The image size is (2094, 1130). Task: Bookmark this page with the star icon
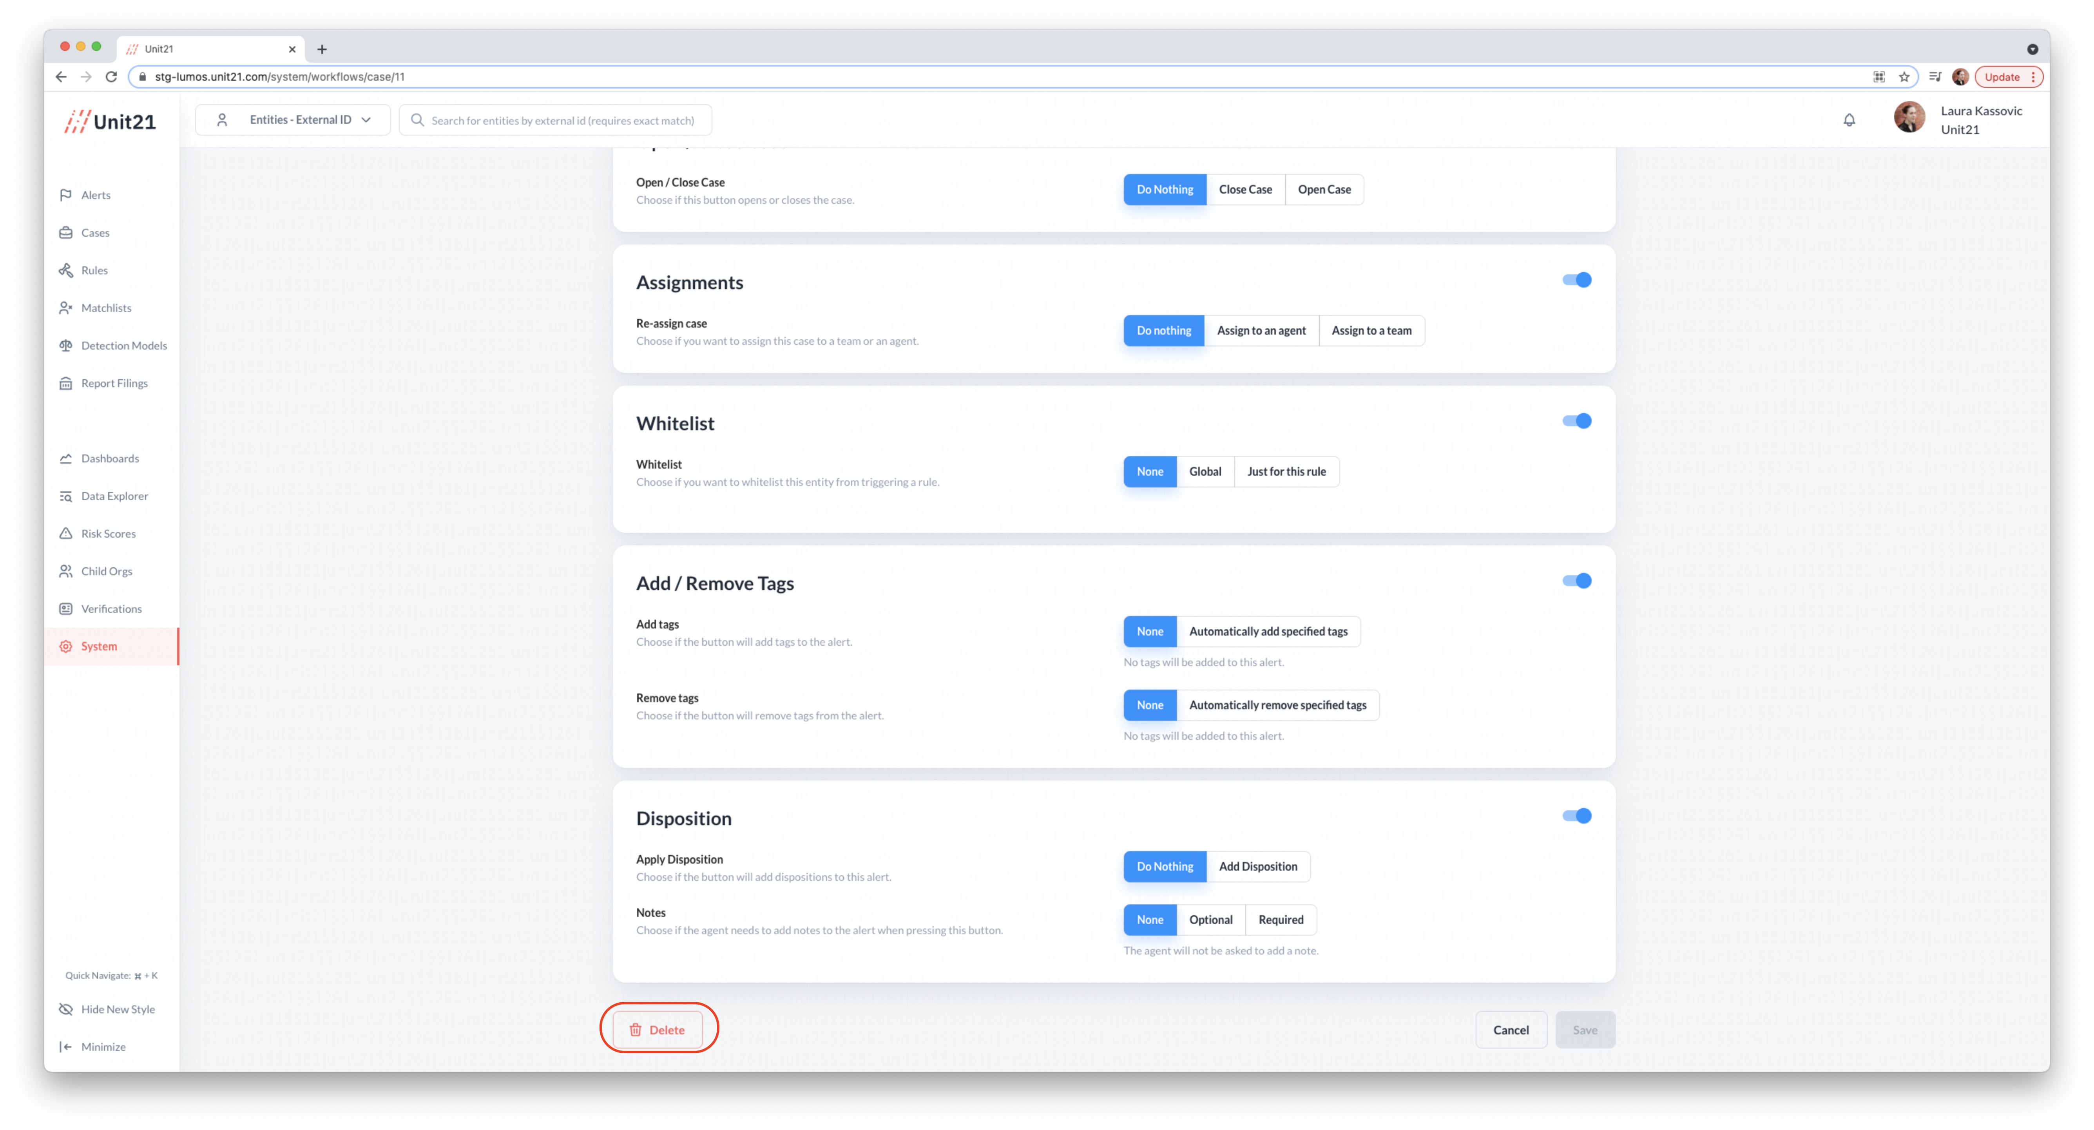click(x=1904, y=76)
